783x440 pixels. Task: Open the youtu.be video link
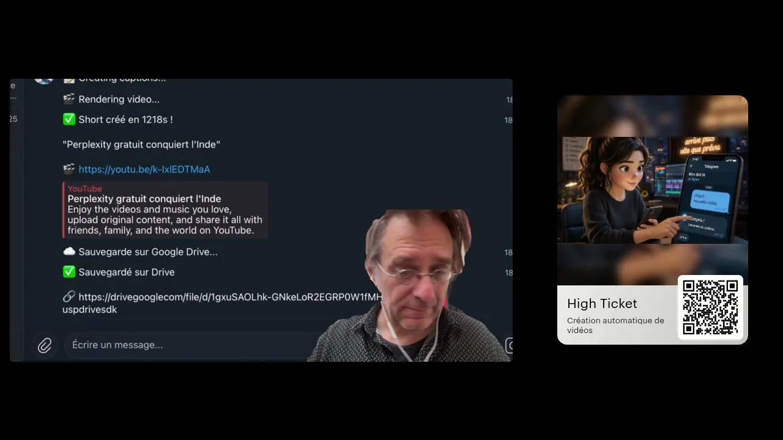click(144, 169)
